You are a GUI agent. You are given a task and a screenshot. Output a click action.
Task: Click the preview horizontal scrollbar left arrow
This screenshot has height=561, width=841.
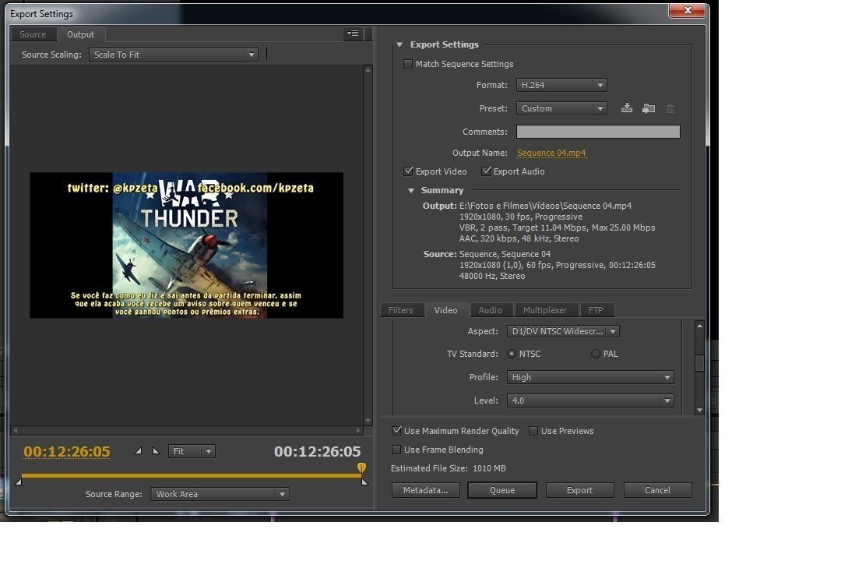(x=15, y=430)
